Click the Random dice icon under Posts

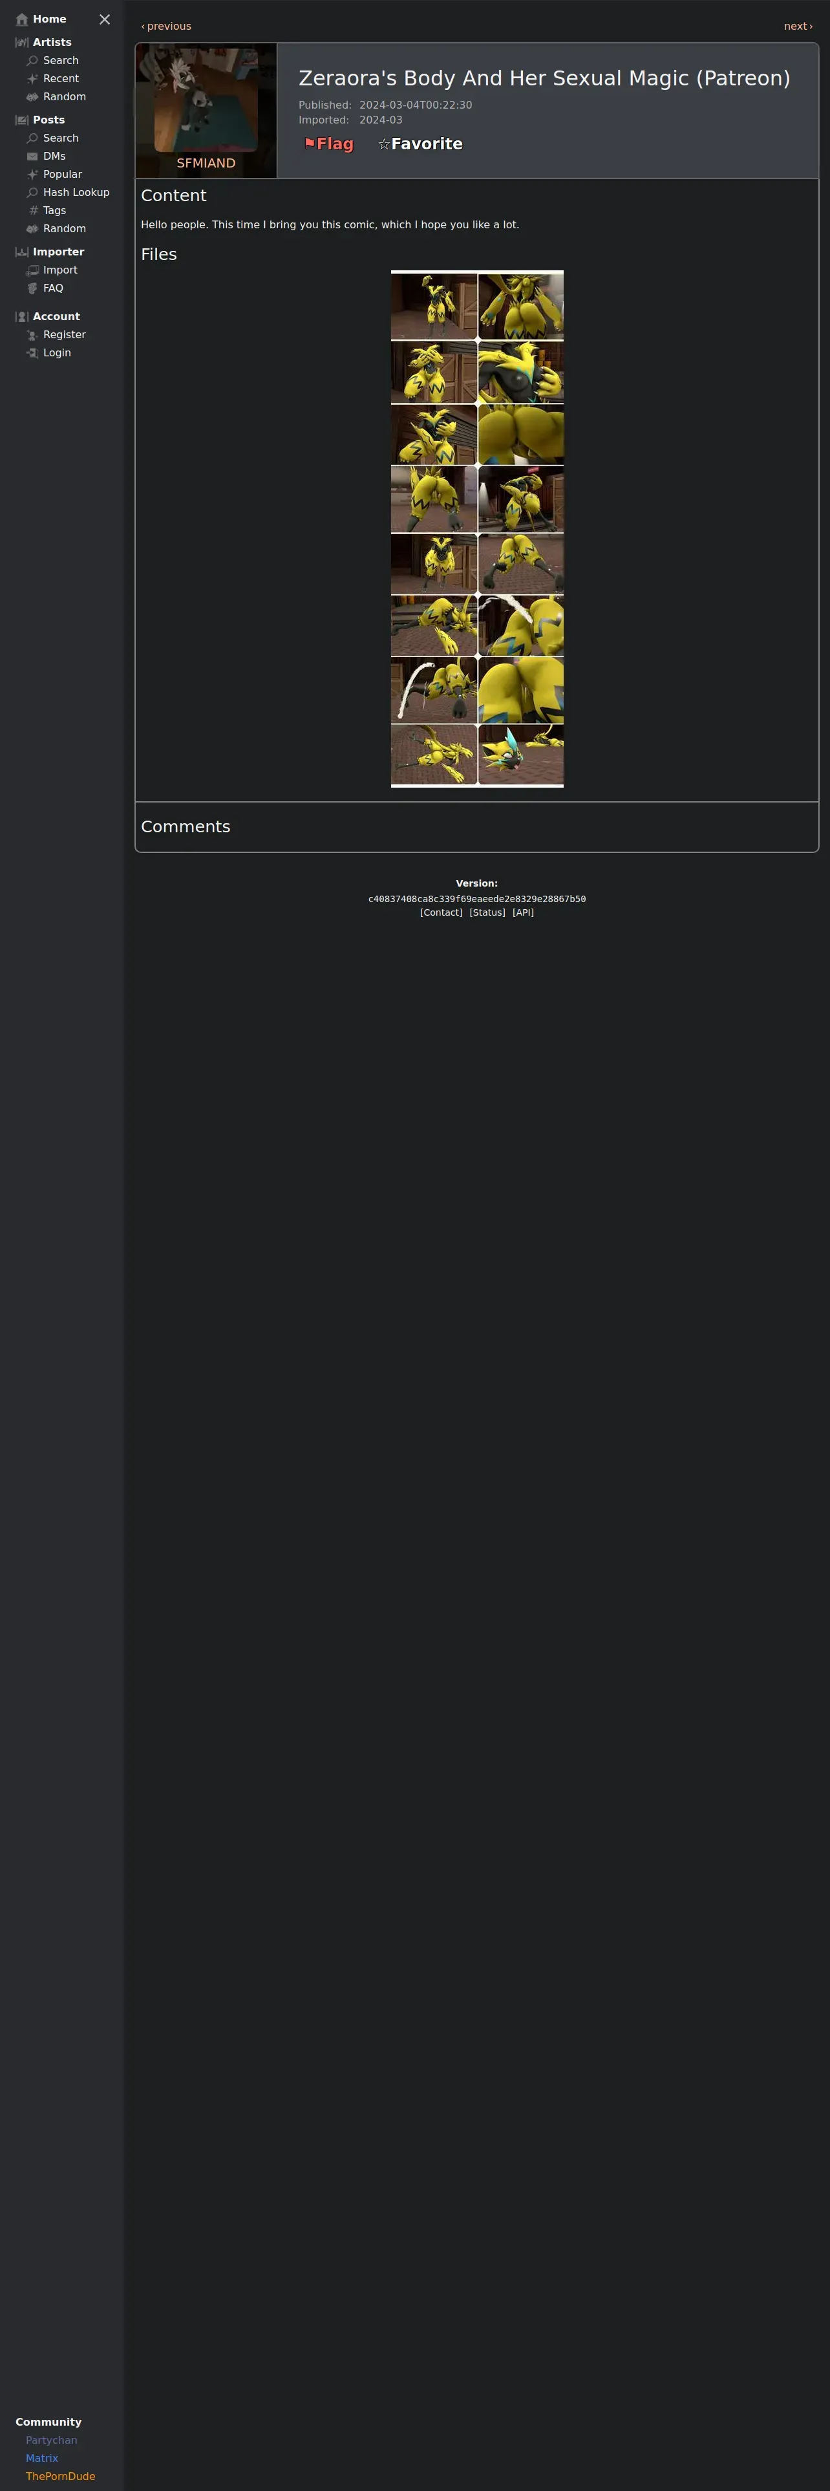coord(32,228)
